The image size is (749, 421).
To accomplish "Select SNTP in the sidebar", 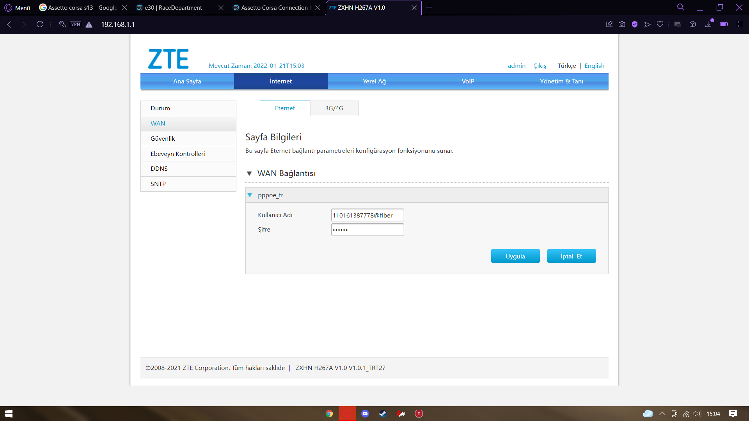I will 188,184.
